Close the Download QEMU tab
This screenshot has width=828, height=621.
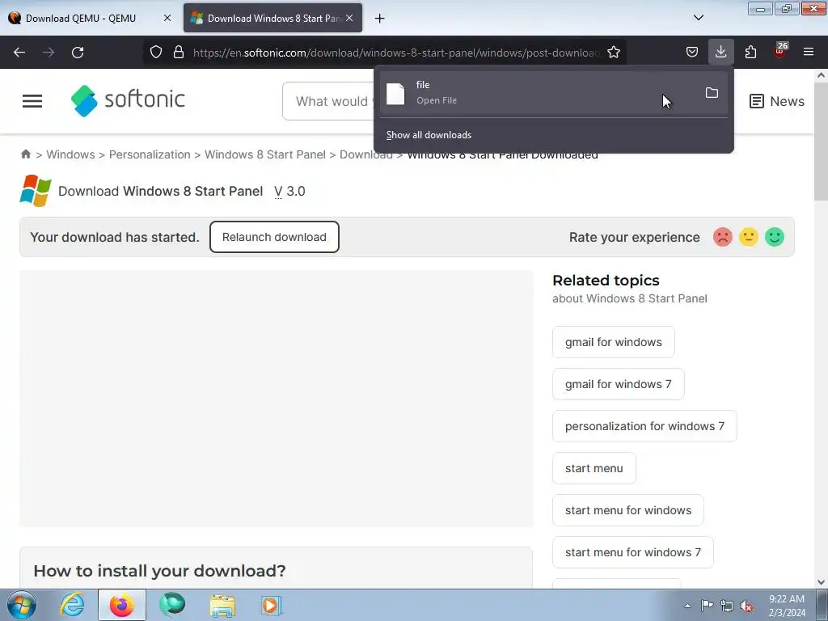pyautogui.click(x=167, y=18)
